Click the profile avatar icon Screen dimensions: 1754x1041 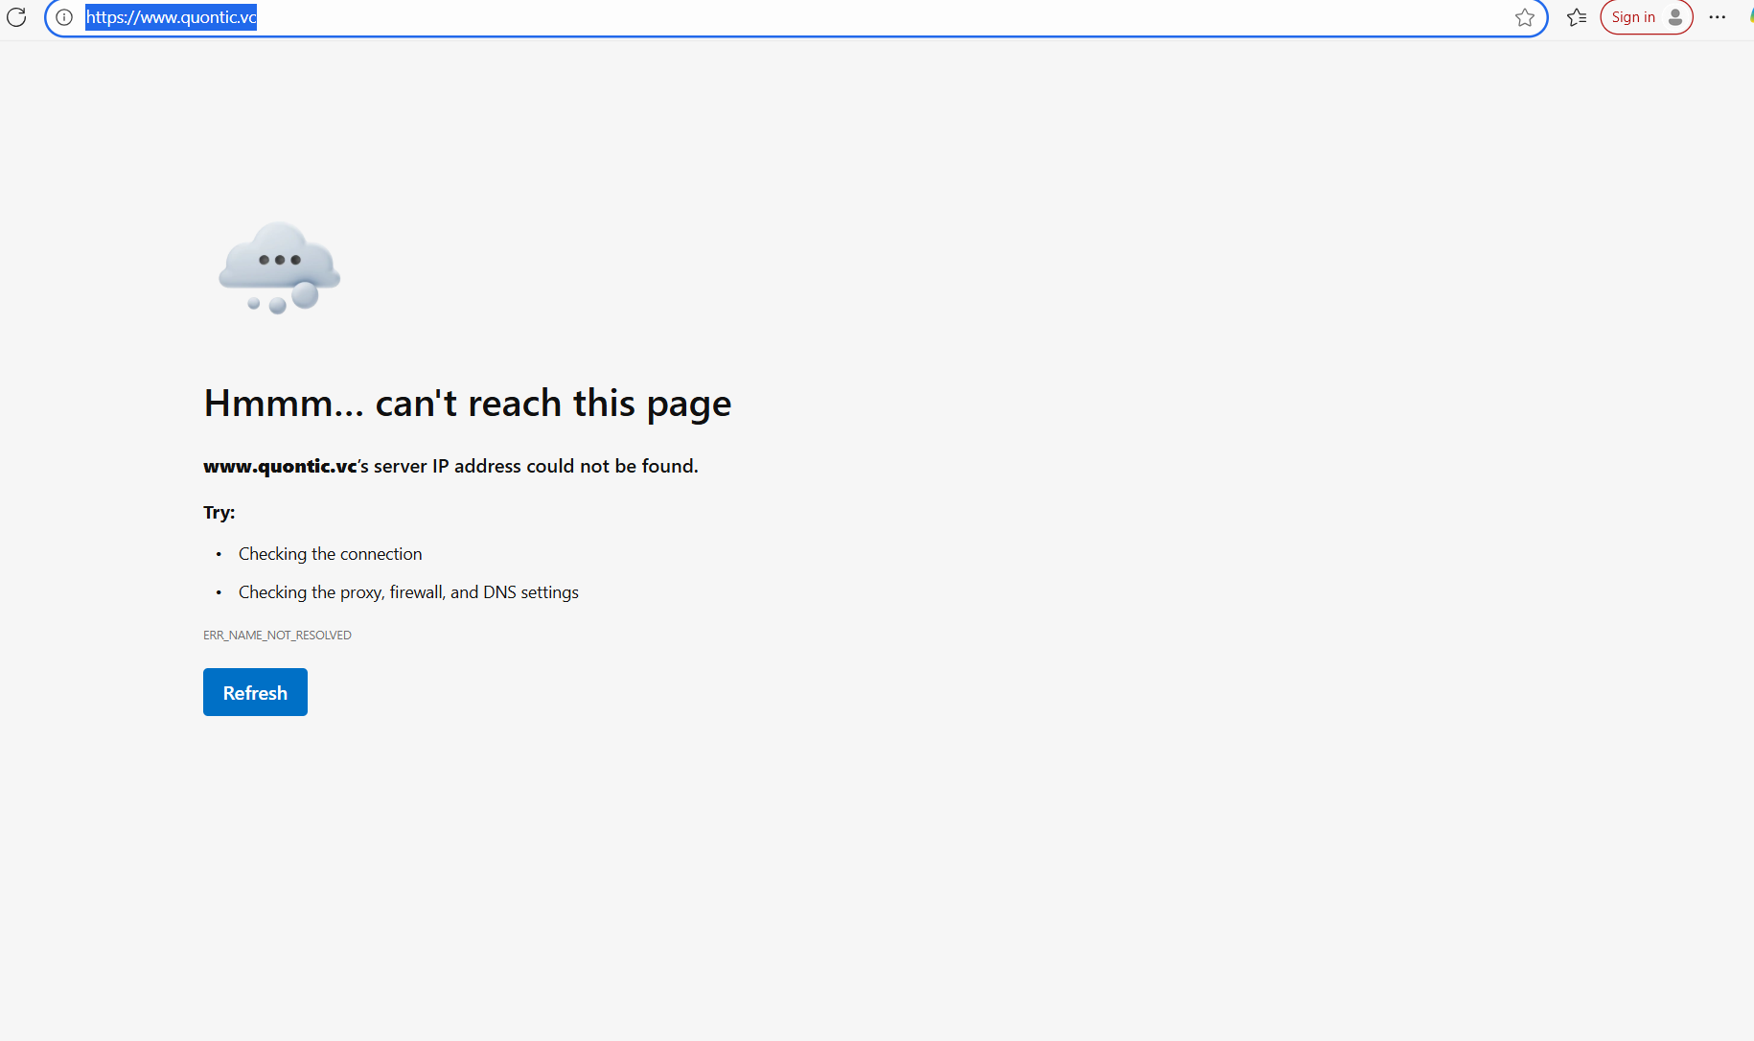pos(1675,17)
